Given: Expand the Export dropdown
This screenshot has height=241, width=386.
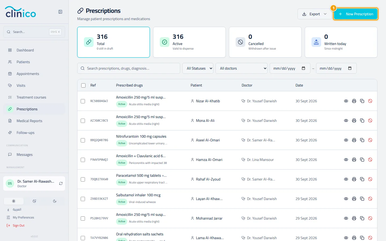Looking at the screenshot, I should pos(314,14).
